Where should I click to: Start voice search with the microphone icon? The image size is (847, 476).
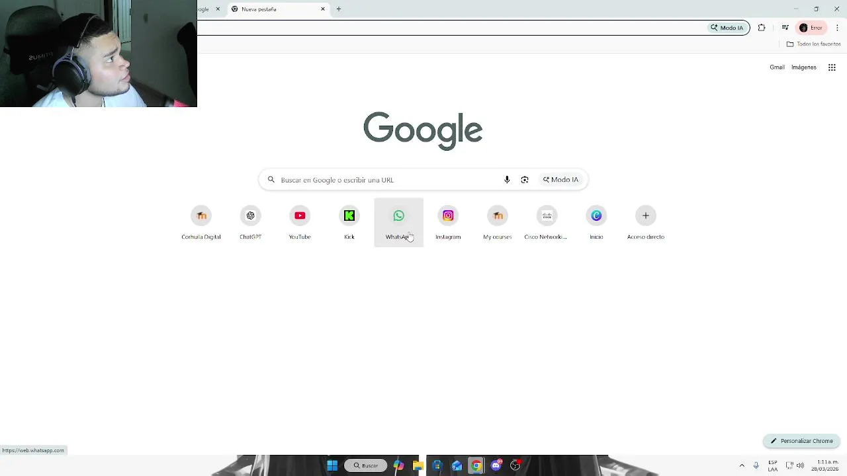click(x=507, y=180)
